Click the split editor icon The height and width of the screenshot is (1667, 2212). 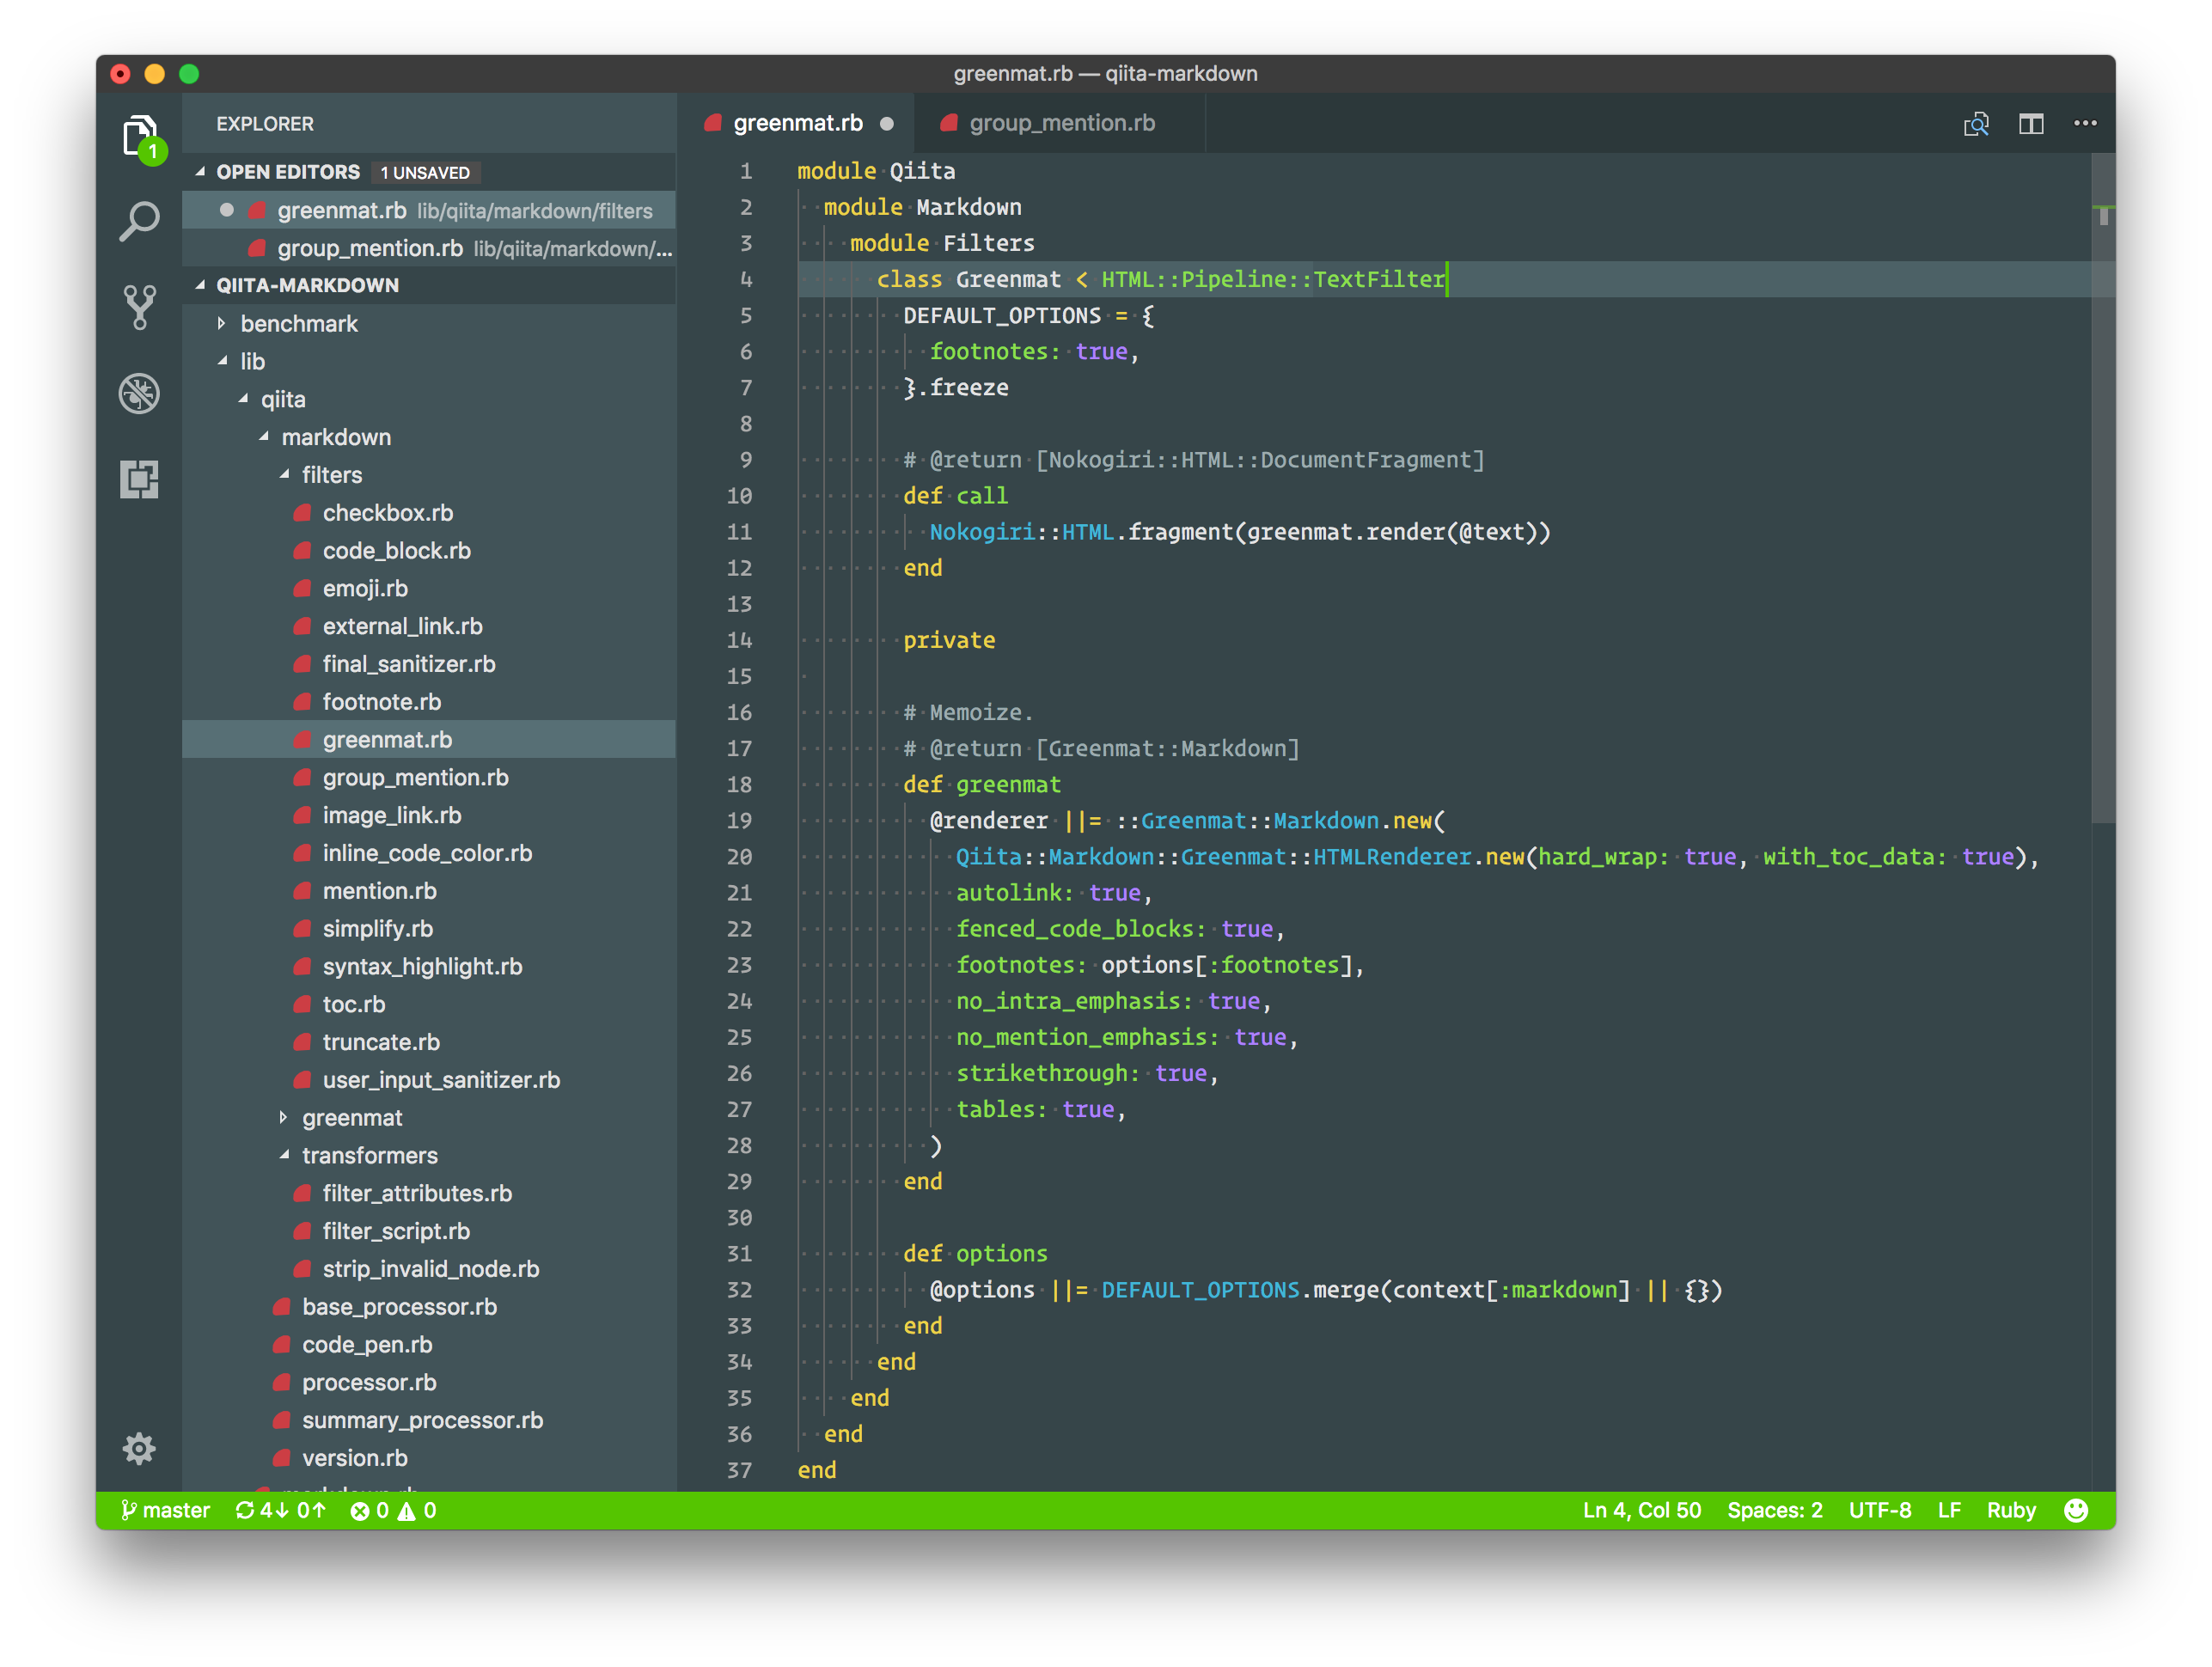(2030, 124)
